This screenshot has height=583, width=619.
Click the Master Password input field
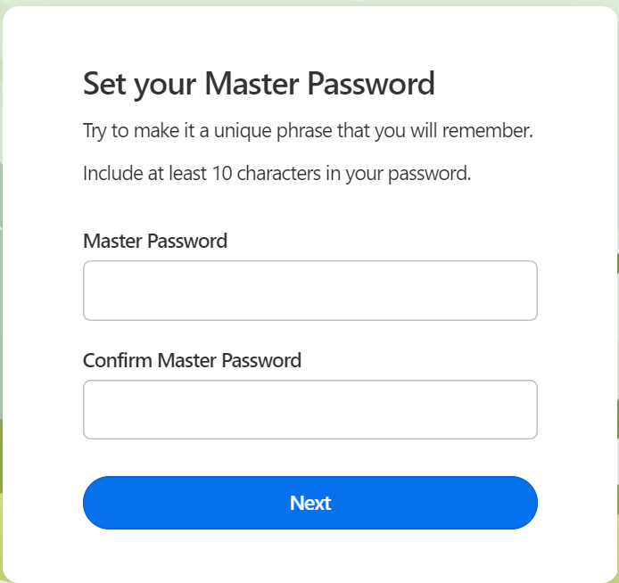pyautogui.click(x=309, y=291)
